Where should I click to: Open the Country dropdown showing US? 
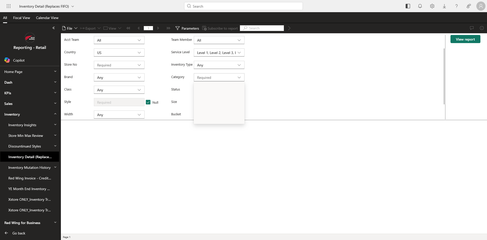119,53
